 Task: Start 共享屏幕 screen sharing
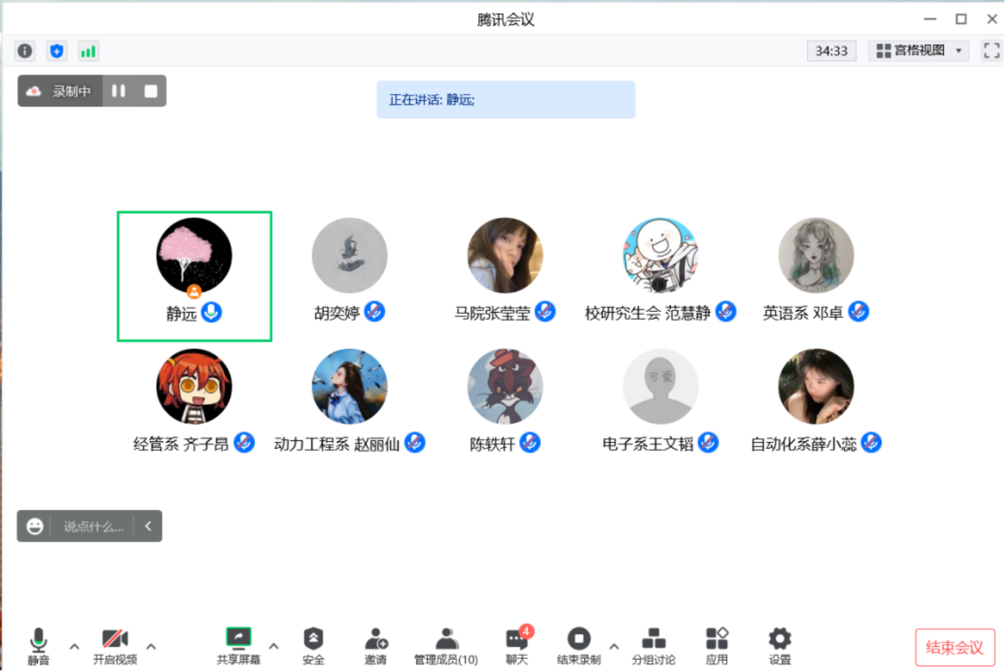tap(238, 646)
